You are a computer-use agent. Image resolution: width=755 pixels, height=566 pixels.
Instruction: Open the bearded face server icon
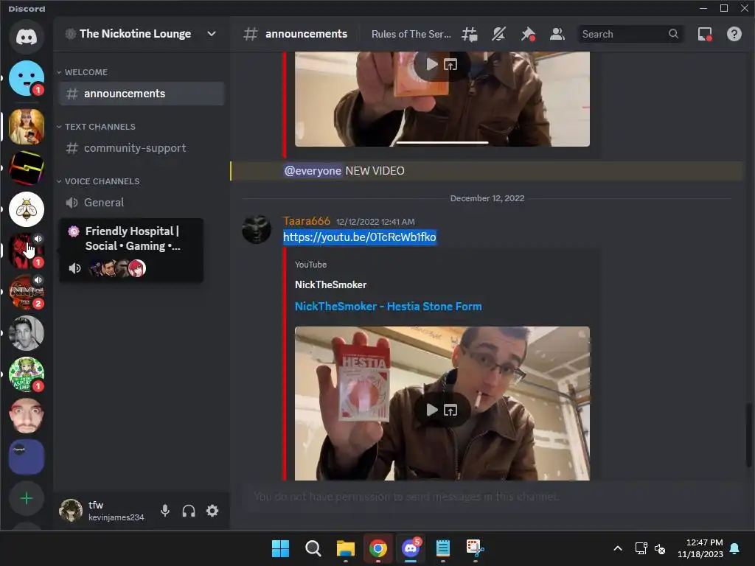(x=27, y=416)
